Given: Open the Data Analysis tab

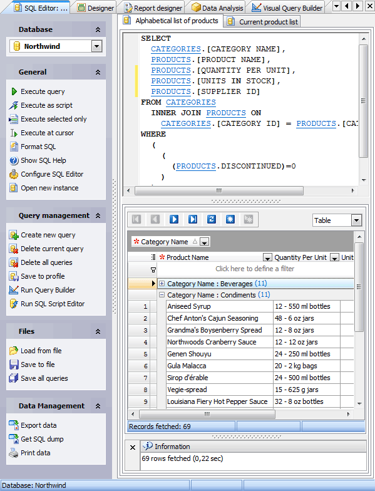Looking at the screenshot, I should tap(217, 8).
